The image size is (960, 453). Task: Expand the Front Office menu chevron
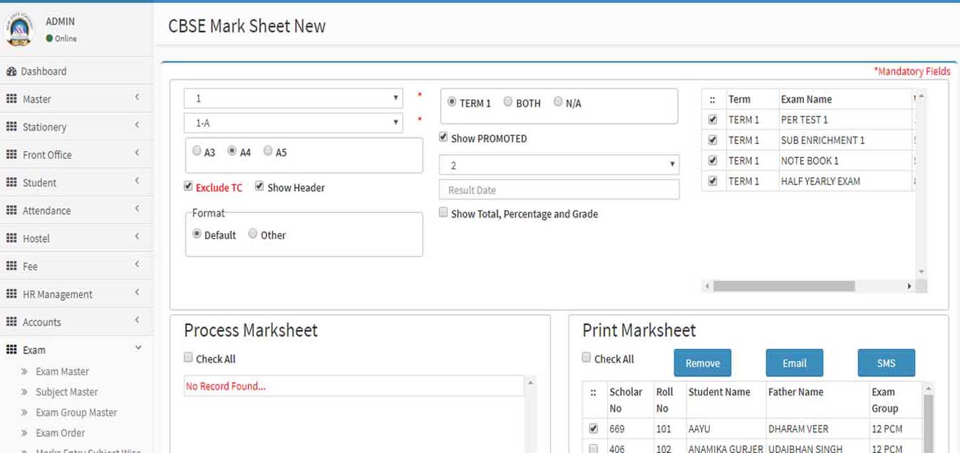click(138, 153)
